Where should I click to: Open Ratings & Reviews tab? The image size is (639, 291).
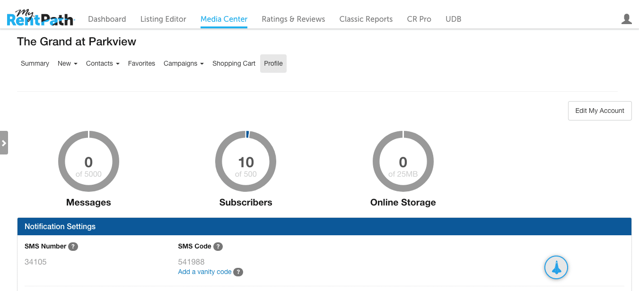pyautogui.click(x=293, y=19)
